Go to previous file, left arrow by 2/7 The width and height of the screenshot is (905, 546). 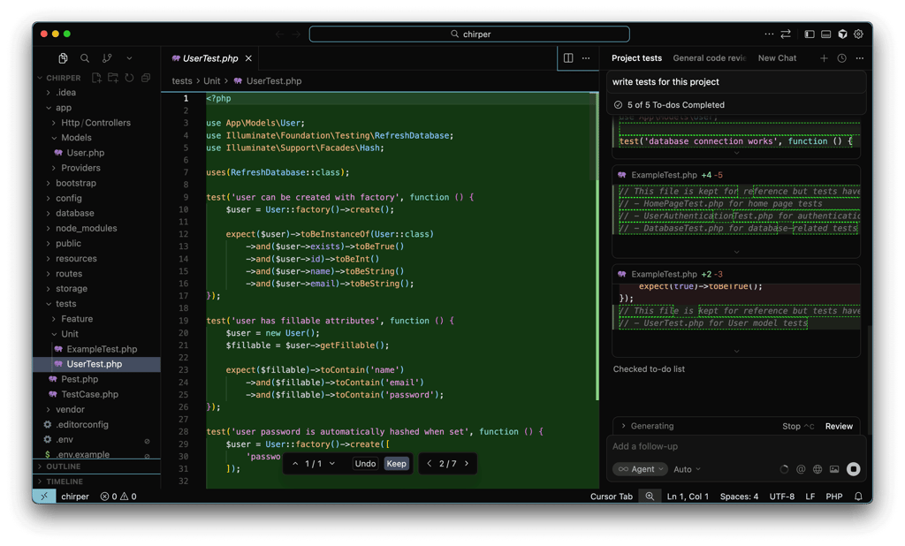pos(429,464)
